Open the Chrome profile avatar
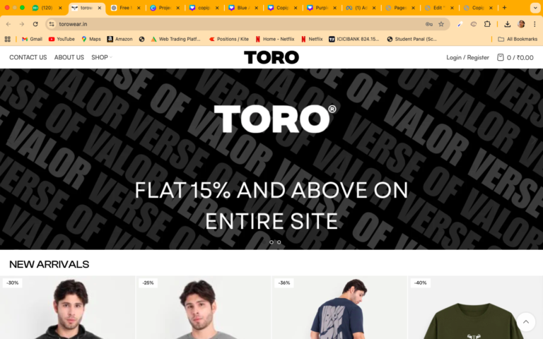Image resolution: width=543 pixels, height=339 pixels. 521,24
